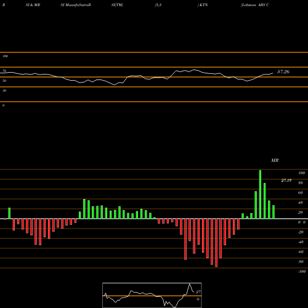The height and width of the screenshot is (308, 308).
Task: Click the 'SI MunafaSutraR' header text
Action: point(76,5)
